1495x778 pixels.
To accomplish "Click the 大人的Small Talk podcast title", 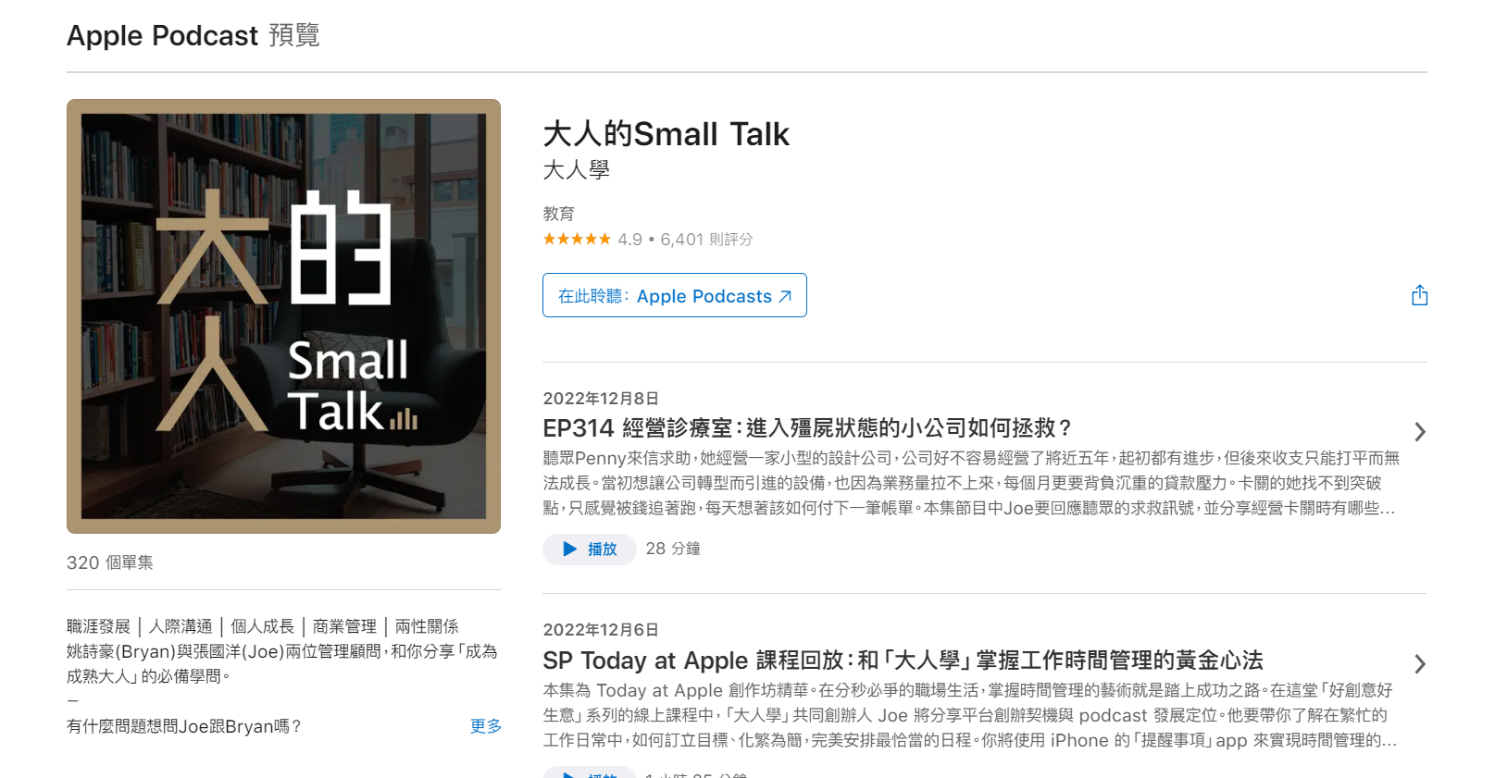I will (666, 134).
